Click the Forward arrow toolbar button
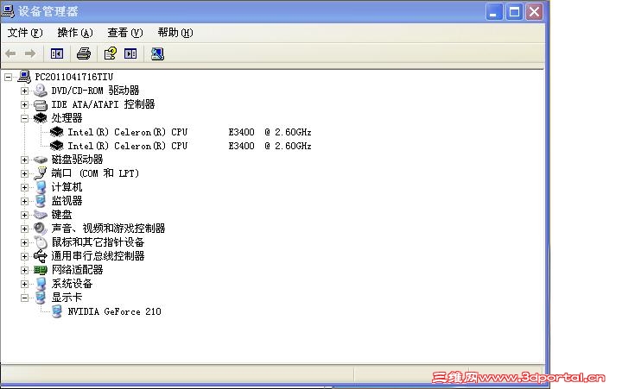The image size is (622, 389). pos(30,53)
